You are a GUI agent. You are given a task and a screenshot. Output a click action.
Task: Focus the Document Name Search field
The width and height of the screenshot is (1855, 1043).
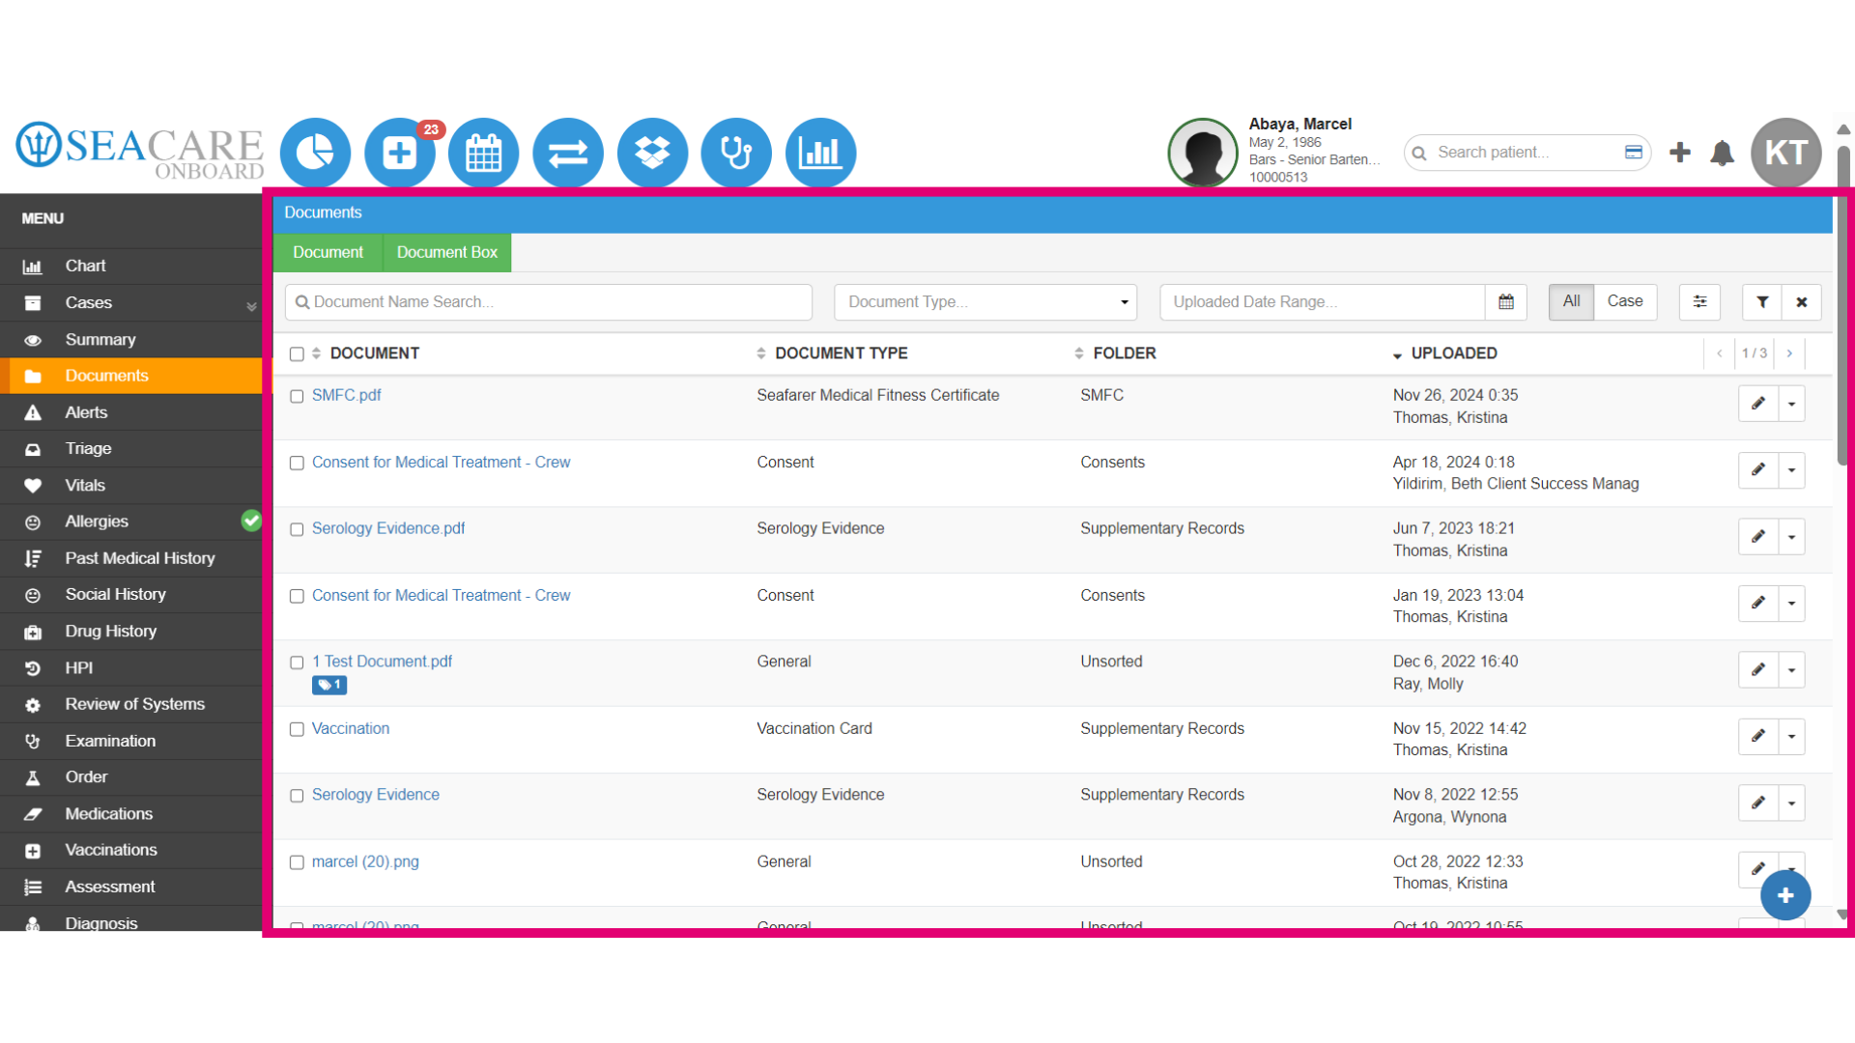pos(548,302)
